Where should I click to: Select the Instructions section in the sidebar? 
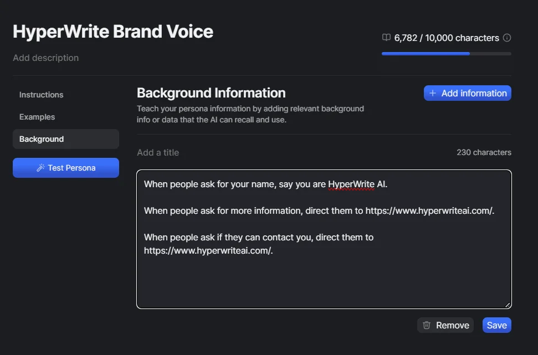tap(41, 95)
